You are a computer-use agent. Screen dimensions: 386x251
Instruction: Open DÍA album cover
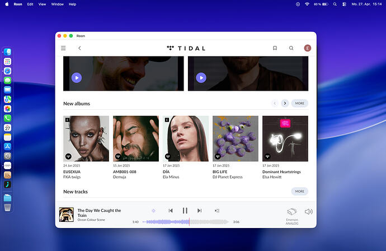coord(186,138)
